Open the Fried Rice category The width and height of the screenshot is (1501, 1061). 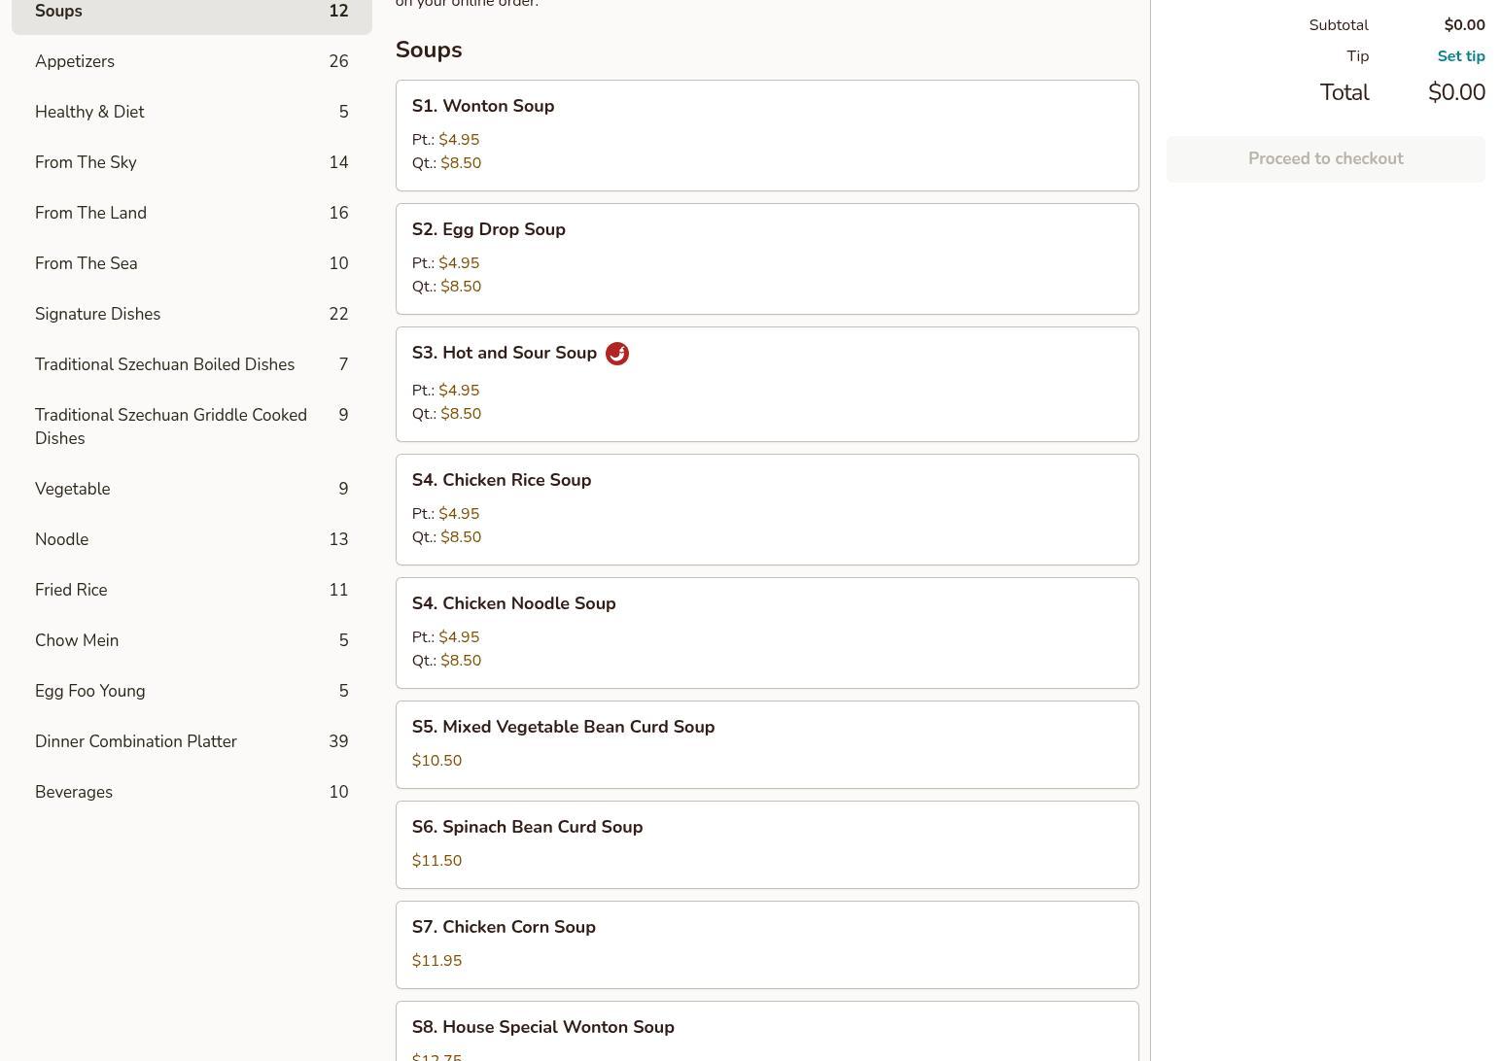pos(191,590)
